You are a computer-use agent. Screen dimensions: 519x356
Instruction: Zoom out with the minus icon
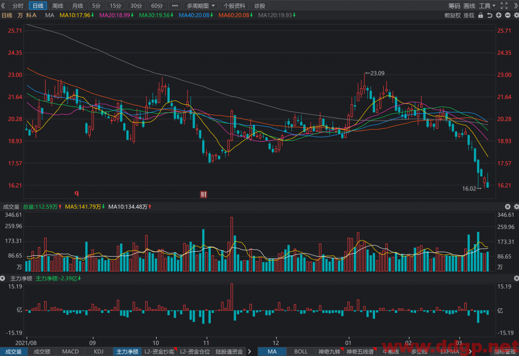click(x=507, y=15)
